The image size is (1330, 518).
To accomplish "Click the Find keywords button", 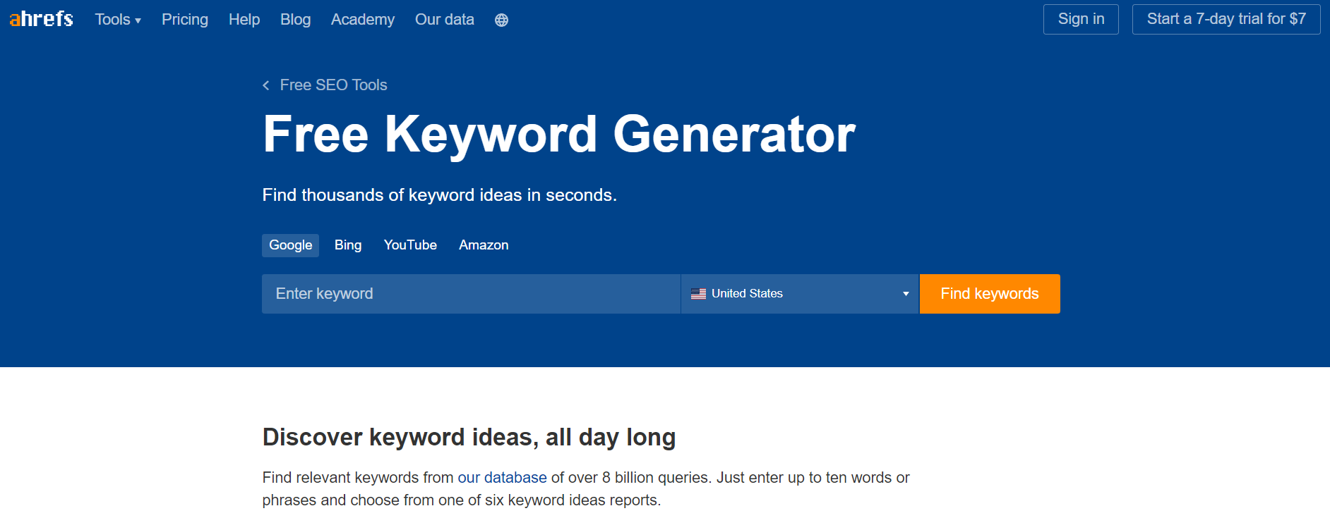I will [x=990, y=294].
